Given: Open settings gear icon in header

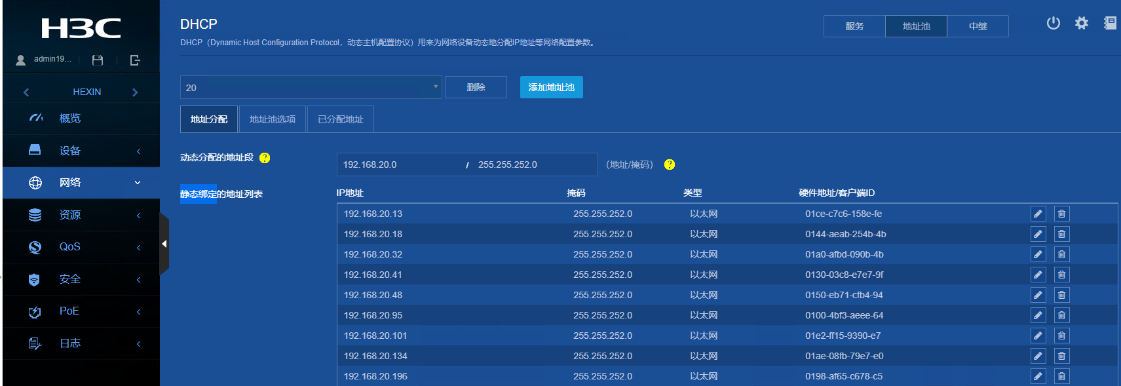Looking at the screenshot, I should pyautogui.click(x=1081, y=24).
